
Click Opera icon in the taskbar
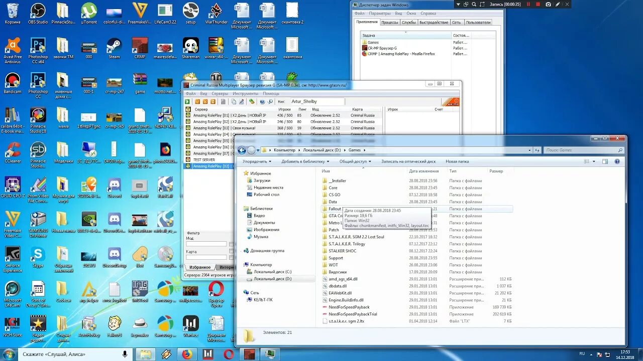click(x=229, y=354)
